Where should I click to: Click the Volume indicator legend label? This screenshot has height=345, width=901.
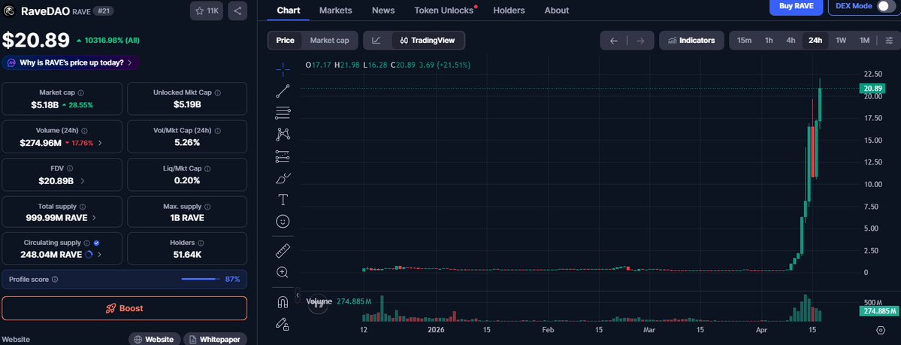coord(319,301)
